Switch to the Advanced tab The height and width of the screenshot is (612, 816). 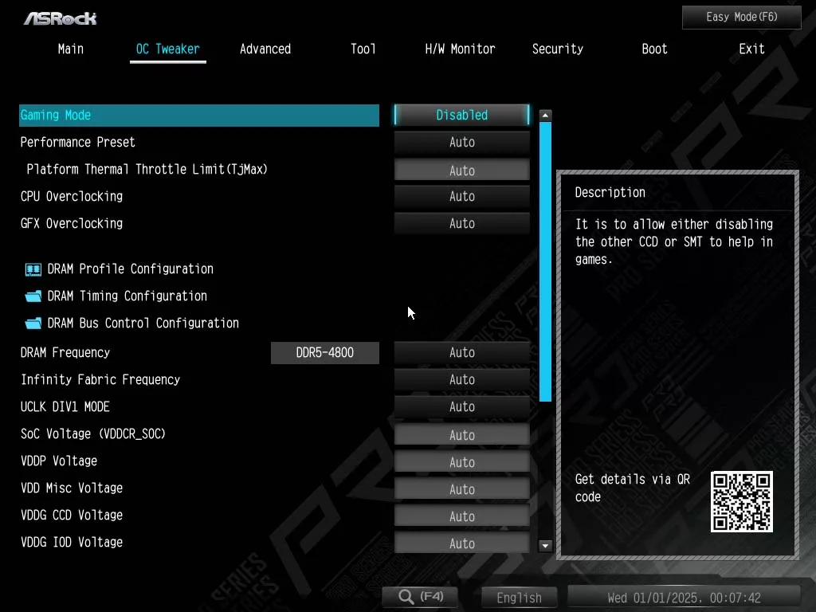[x=265, y=49]
